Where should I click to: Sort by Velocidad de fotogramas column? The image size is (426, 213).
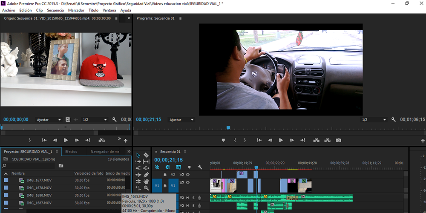point(89,173)
